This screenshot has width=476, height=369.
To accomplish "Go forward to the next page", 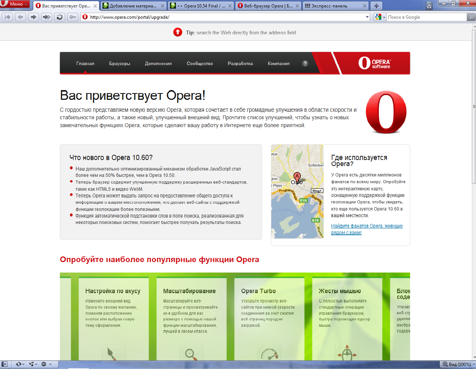I will coord(34,17).
